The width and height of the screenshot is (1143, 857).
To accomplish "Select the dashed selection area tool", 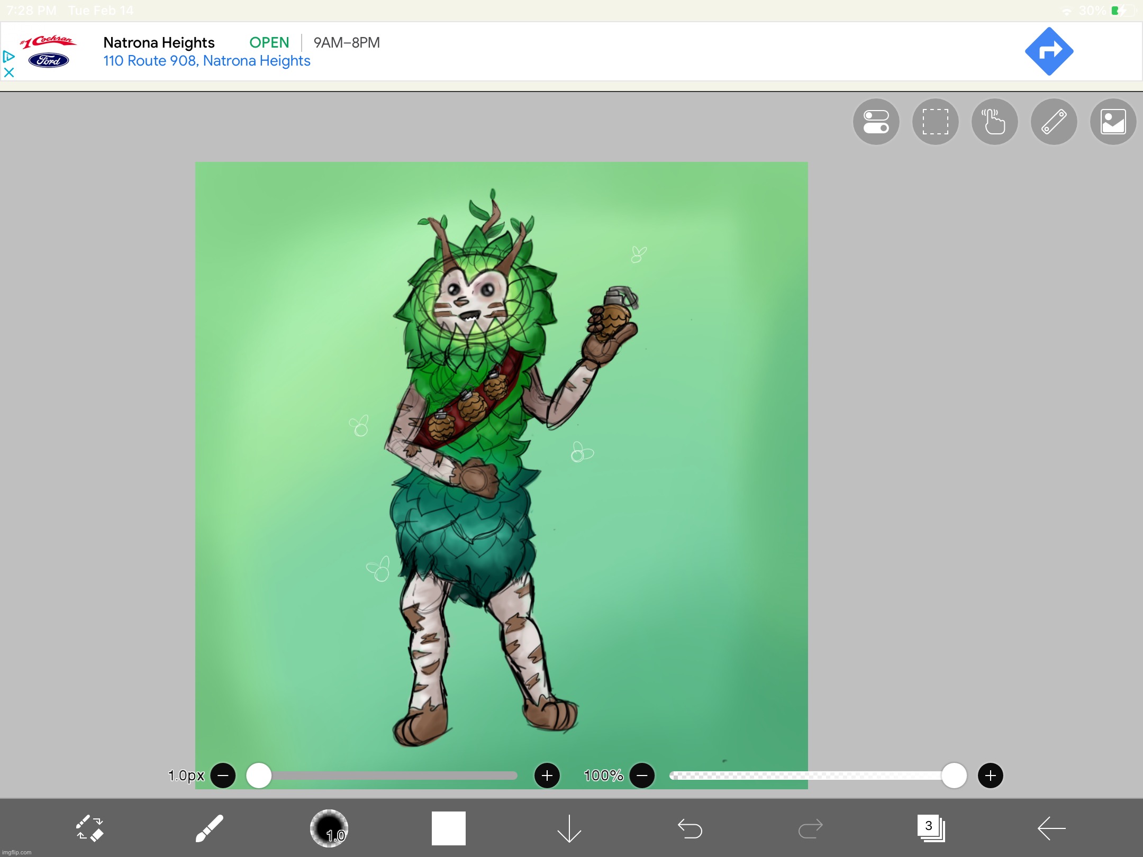I will (935, 122).
